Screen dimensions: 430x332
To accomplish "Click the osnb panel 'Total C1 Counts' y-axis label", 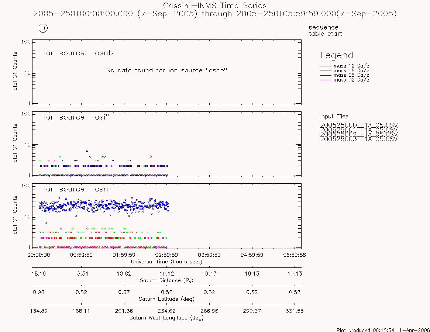I will tap(15, 72).
